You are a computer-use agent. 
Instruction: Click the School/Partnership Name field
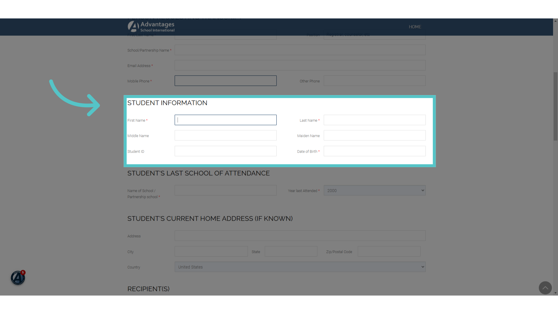coord(300,50)
